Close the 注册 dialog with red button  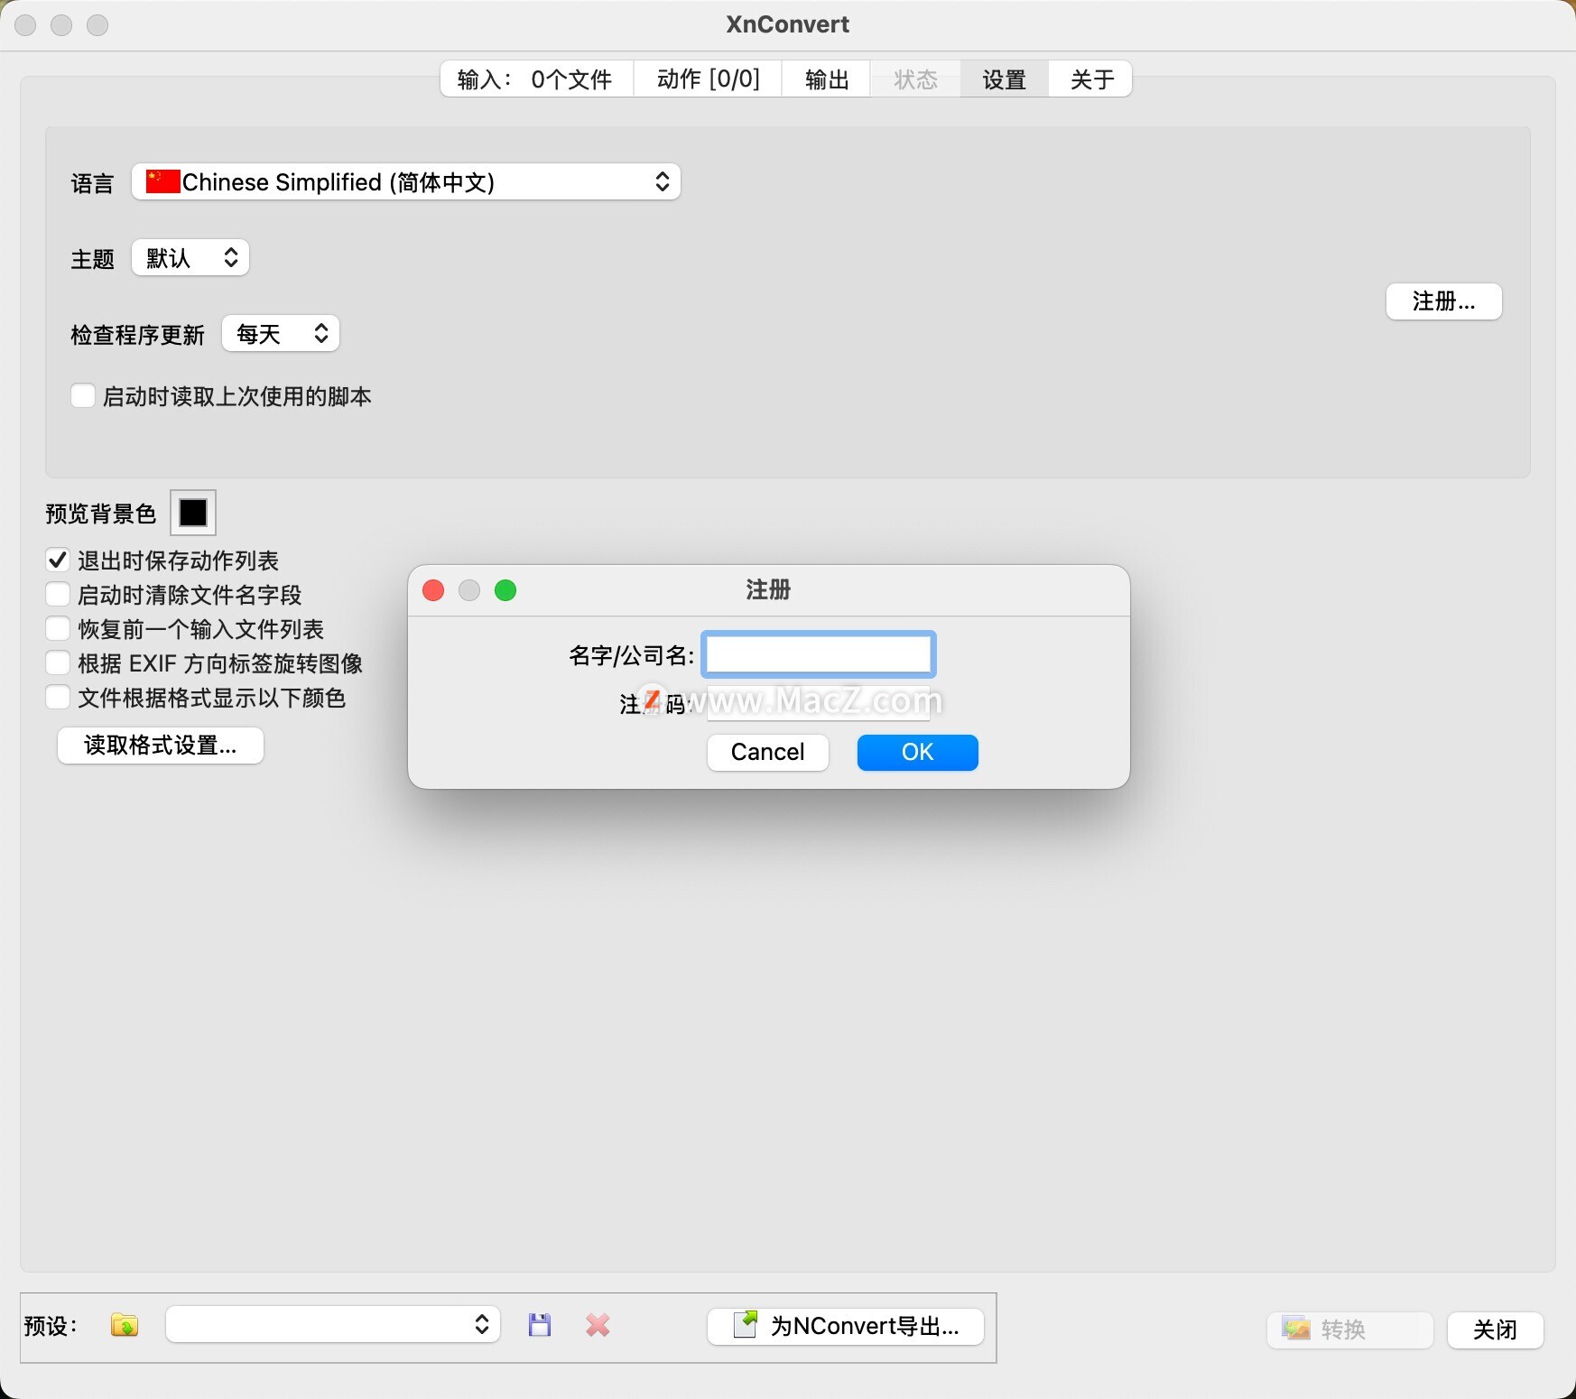[x=433, y=590]
